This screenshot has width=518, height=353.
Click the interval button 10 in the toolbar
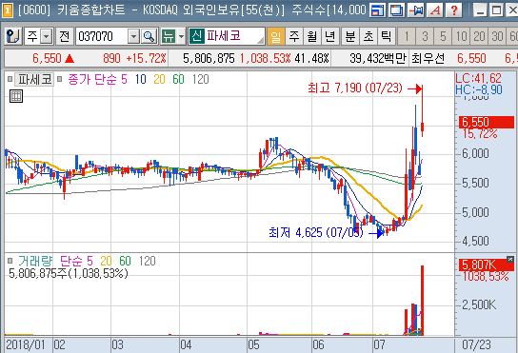[461, 36]
